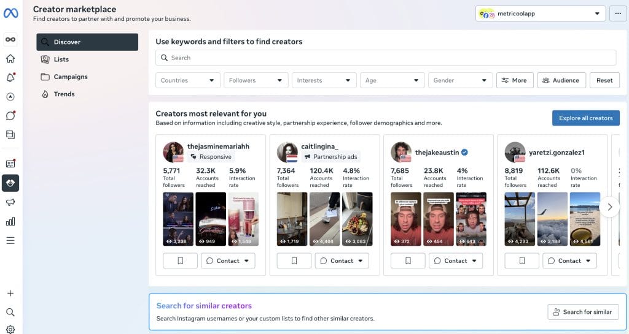Select the Discover menu item
The image size is (629, 334).
pyautogui.click(x=87, y=42)
